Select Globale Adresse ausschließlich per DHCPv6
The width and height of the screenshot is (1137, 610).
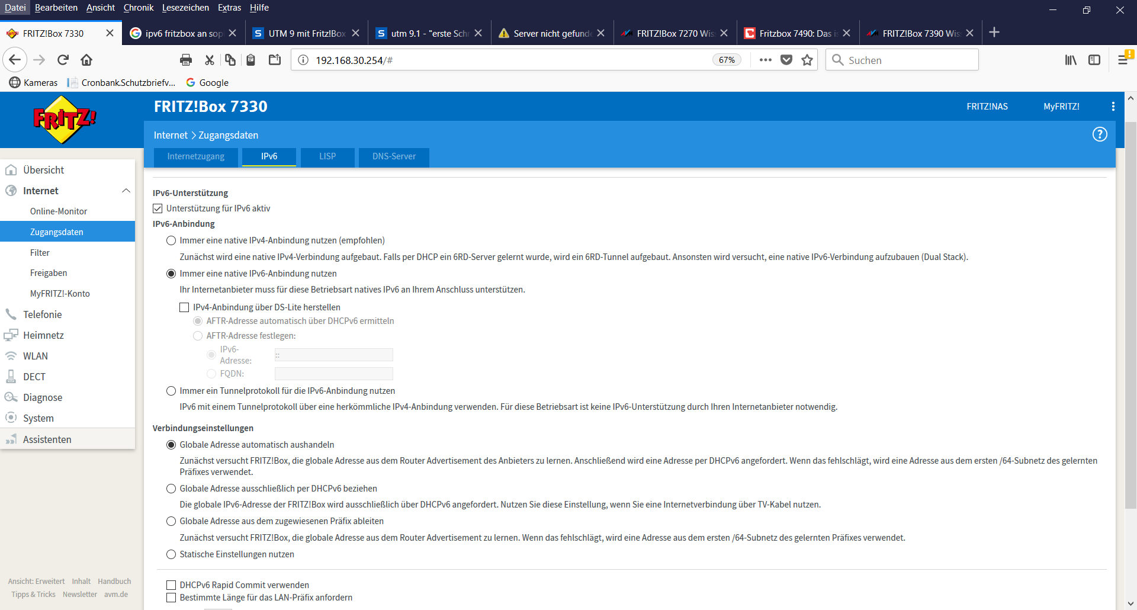pyautogui.click(x=171, y=489)
